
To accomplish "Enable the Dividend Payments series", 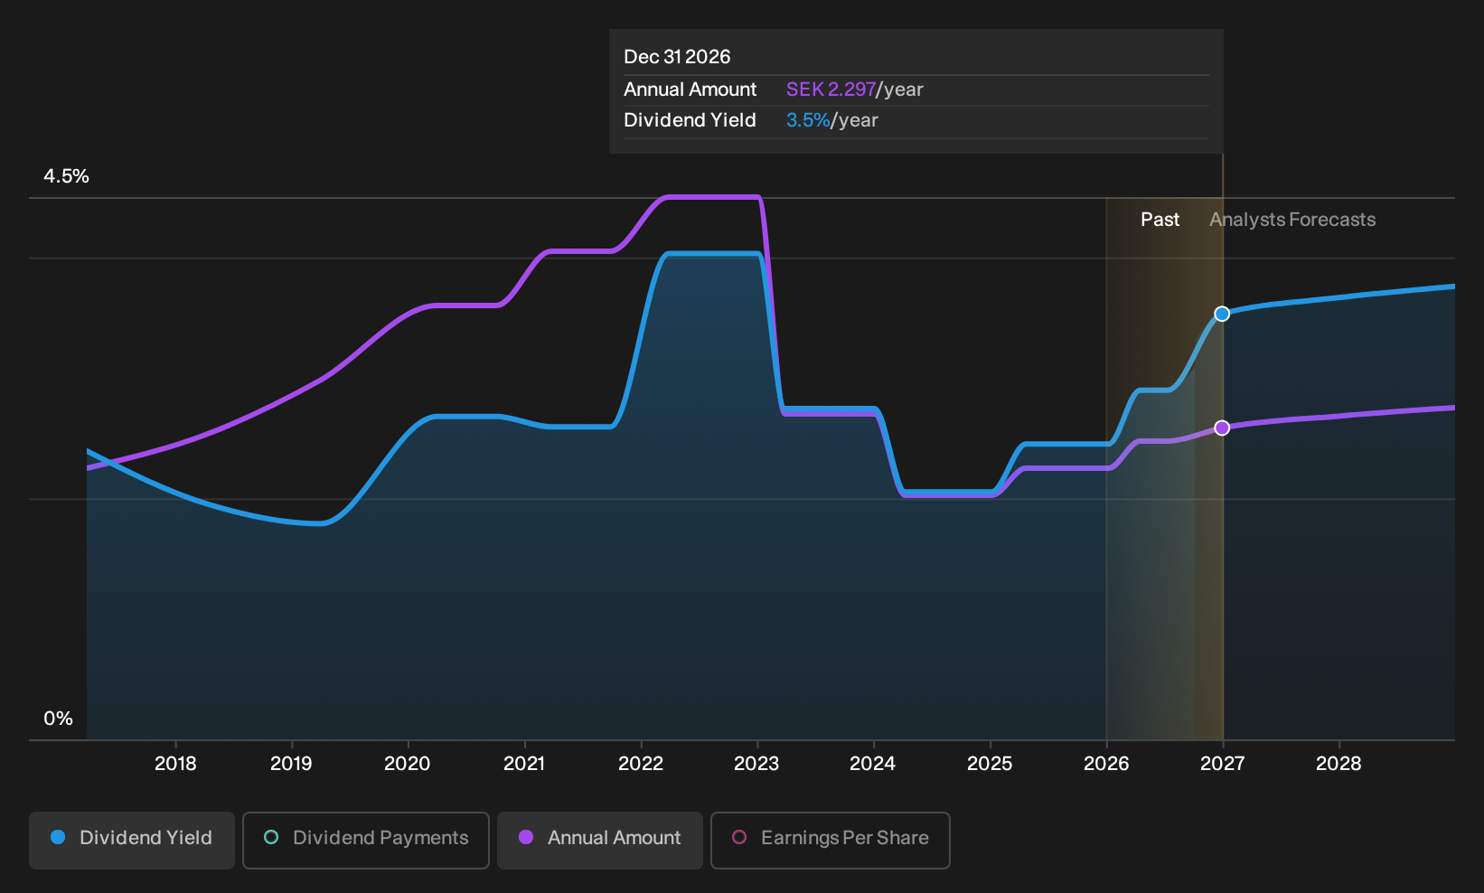I will click(x=366, y=841).
